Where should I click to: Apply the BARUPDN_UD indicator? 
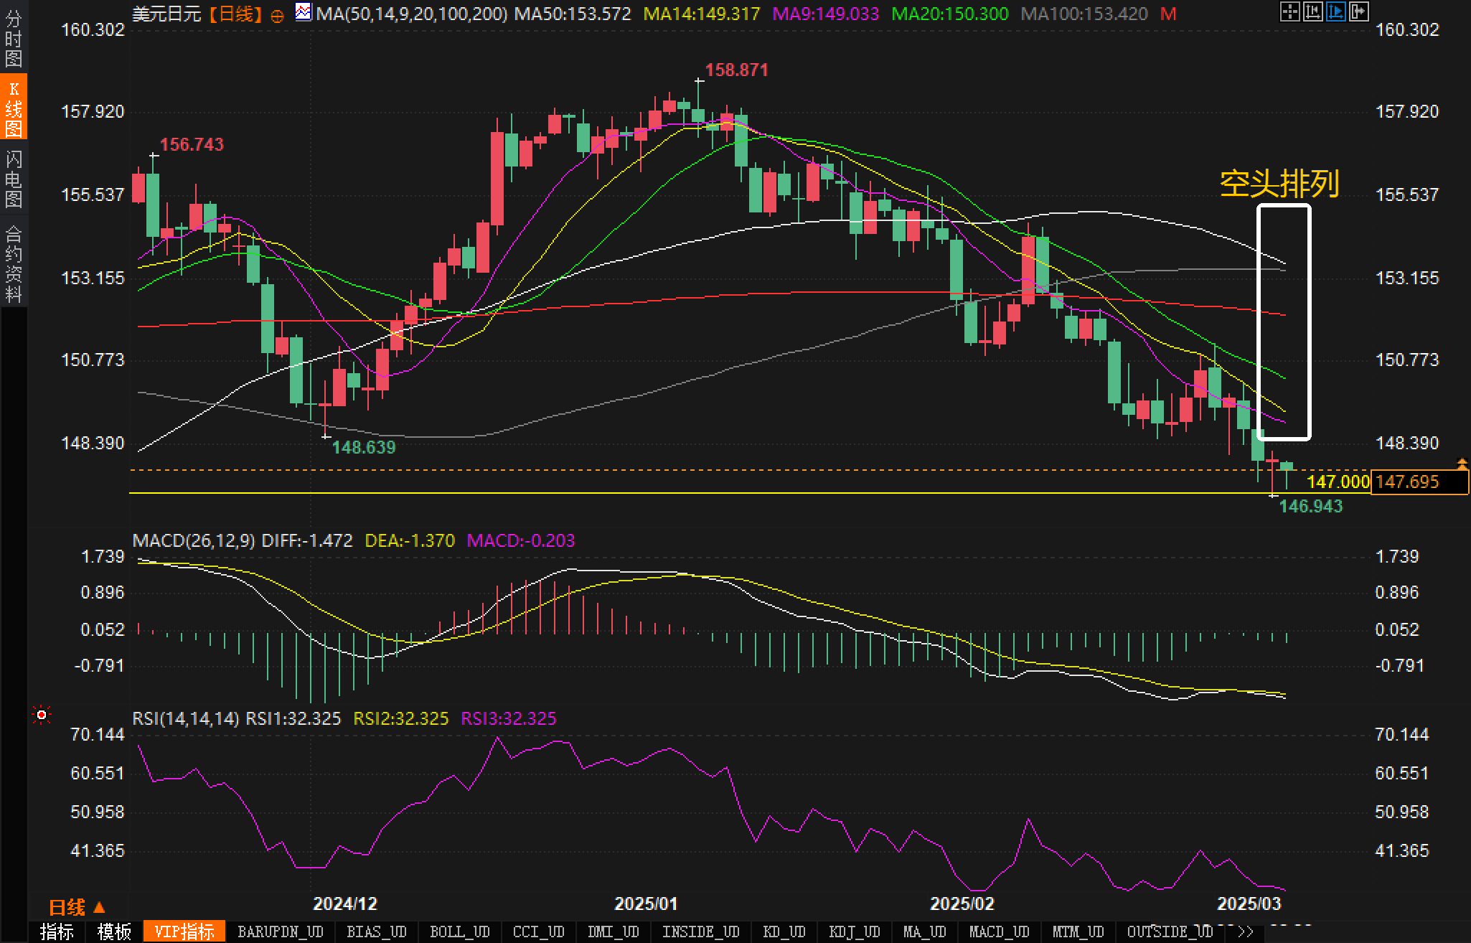click(x=281, y=932)
